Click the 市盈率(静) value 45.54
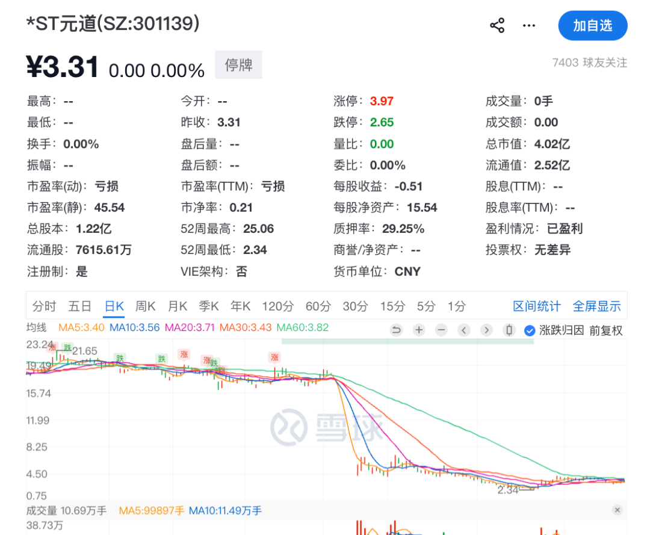The image size is (650, 535). (110, 207)
